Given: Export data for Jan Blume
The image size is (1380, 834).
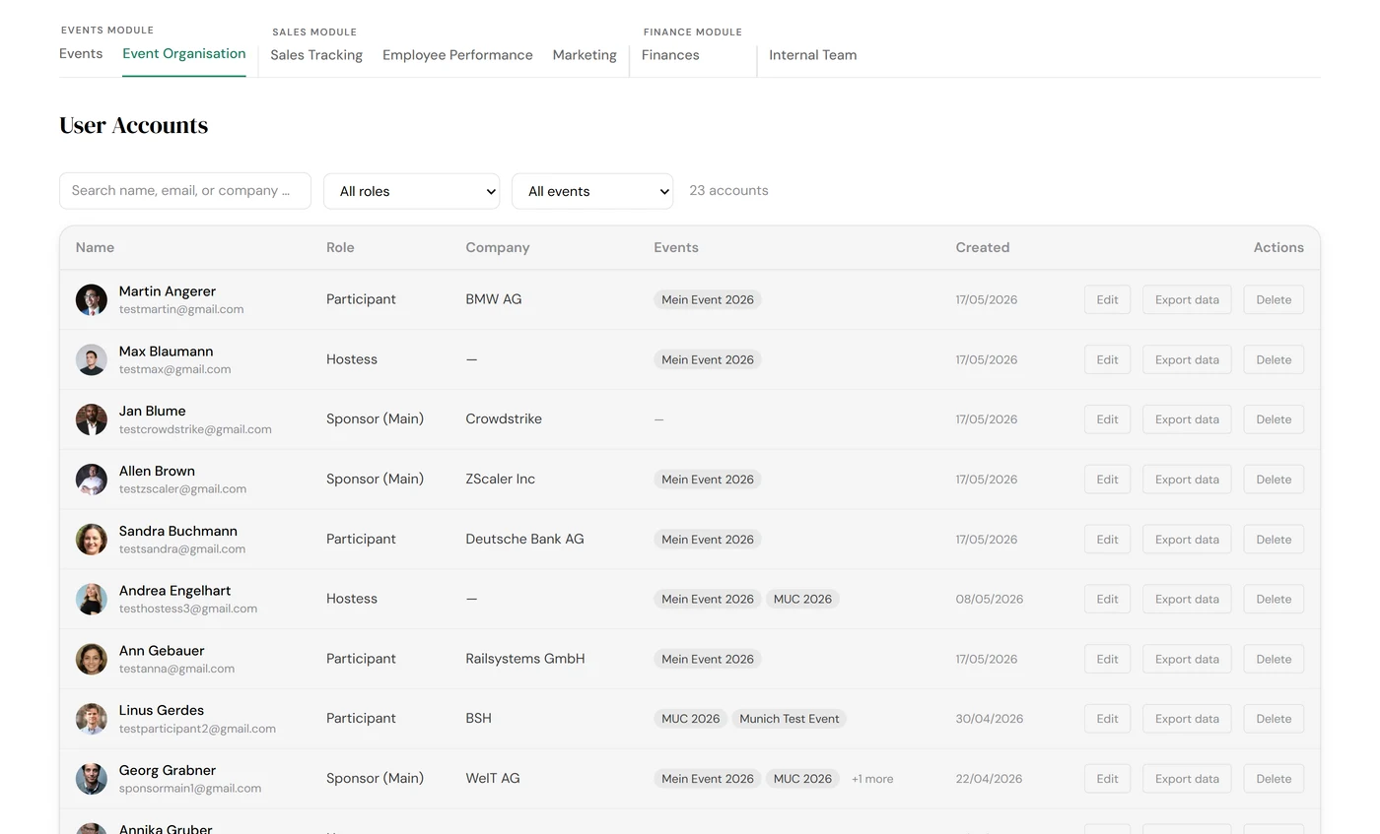Looking at the screenshot, I should [1187, 419].
